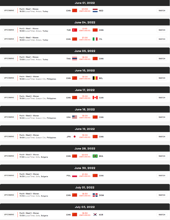Click the June 30, 2022 date header
The width and height of the screenshot is (170, 220).
tap(85, 168)
